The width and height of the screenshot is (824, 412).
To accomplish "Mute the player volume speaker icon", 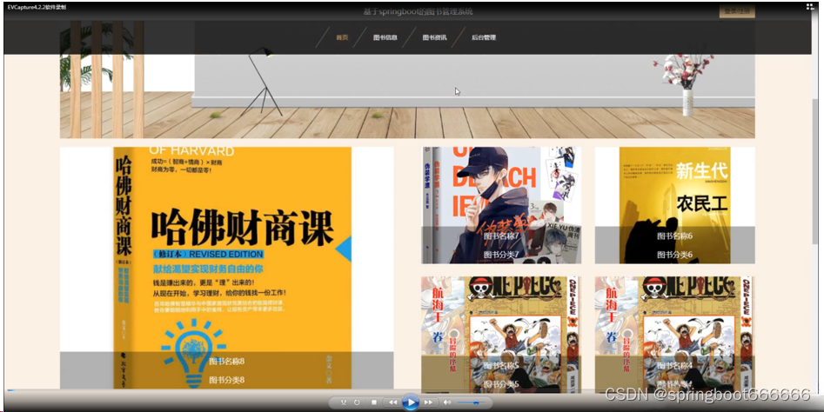I will [x=446, y=402].
